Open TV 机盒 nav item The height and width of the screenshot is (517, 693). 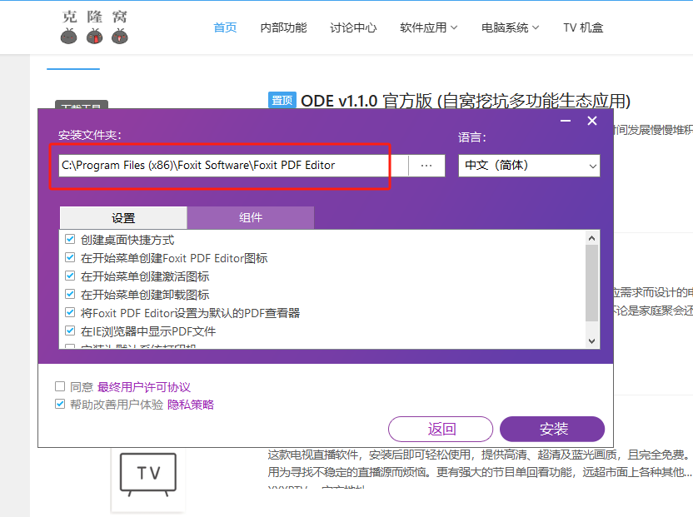[583, 27]
